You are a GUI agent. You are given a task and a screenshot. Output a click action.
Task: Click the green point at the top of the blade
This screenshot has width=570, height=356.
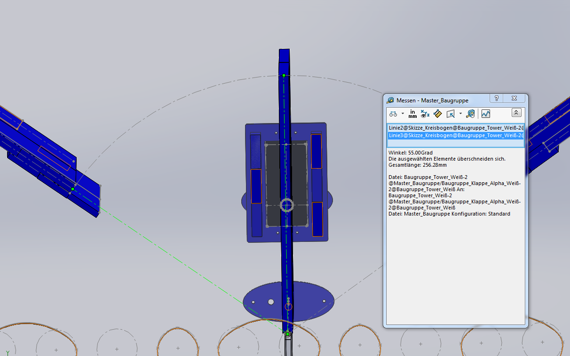coord(284,75)
